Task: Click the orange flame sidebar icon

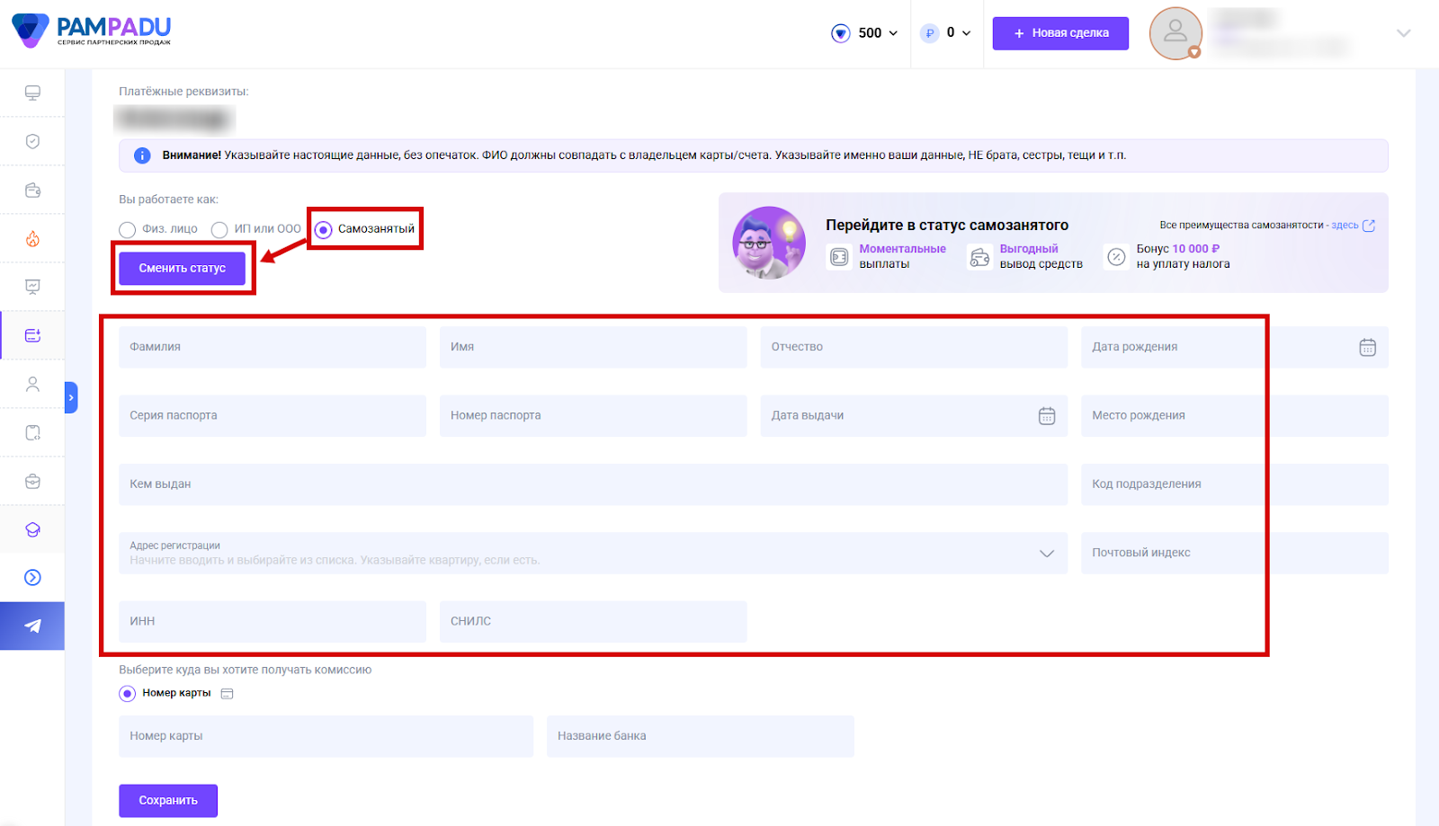Action: 32,238
